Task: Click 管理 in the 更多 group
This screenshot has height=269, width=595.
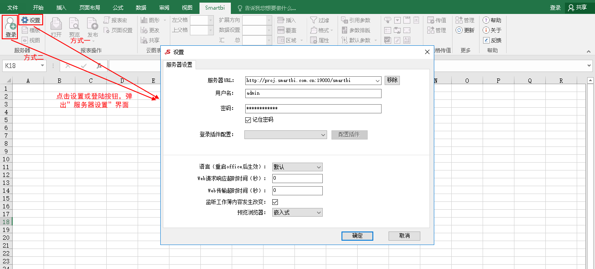Action: coord(465,20)
